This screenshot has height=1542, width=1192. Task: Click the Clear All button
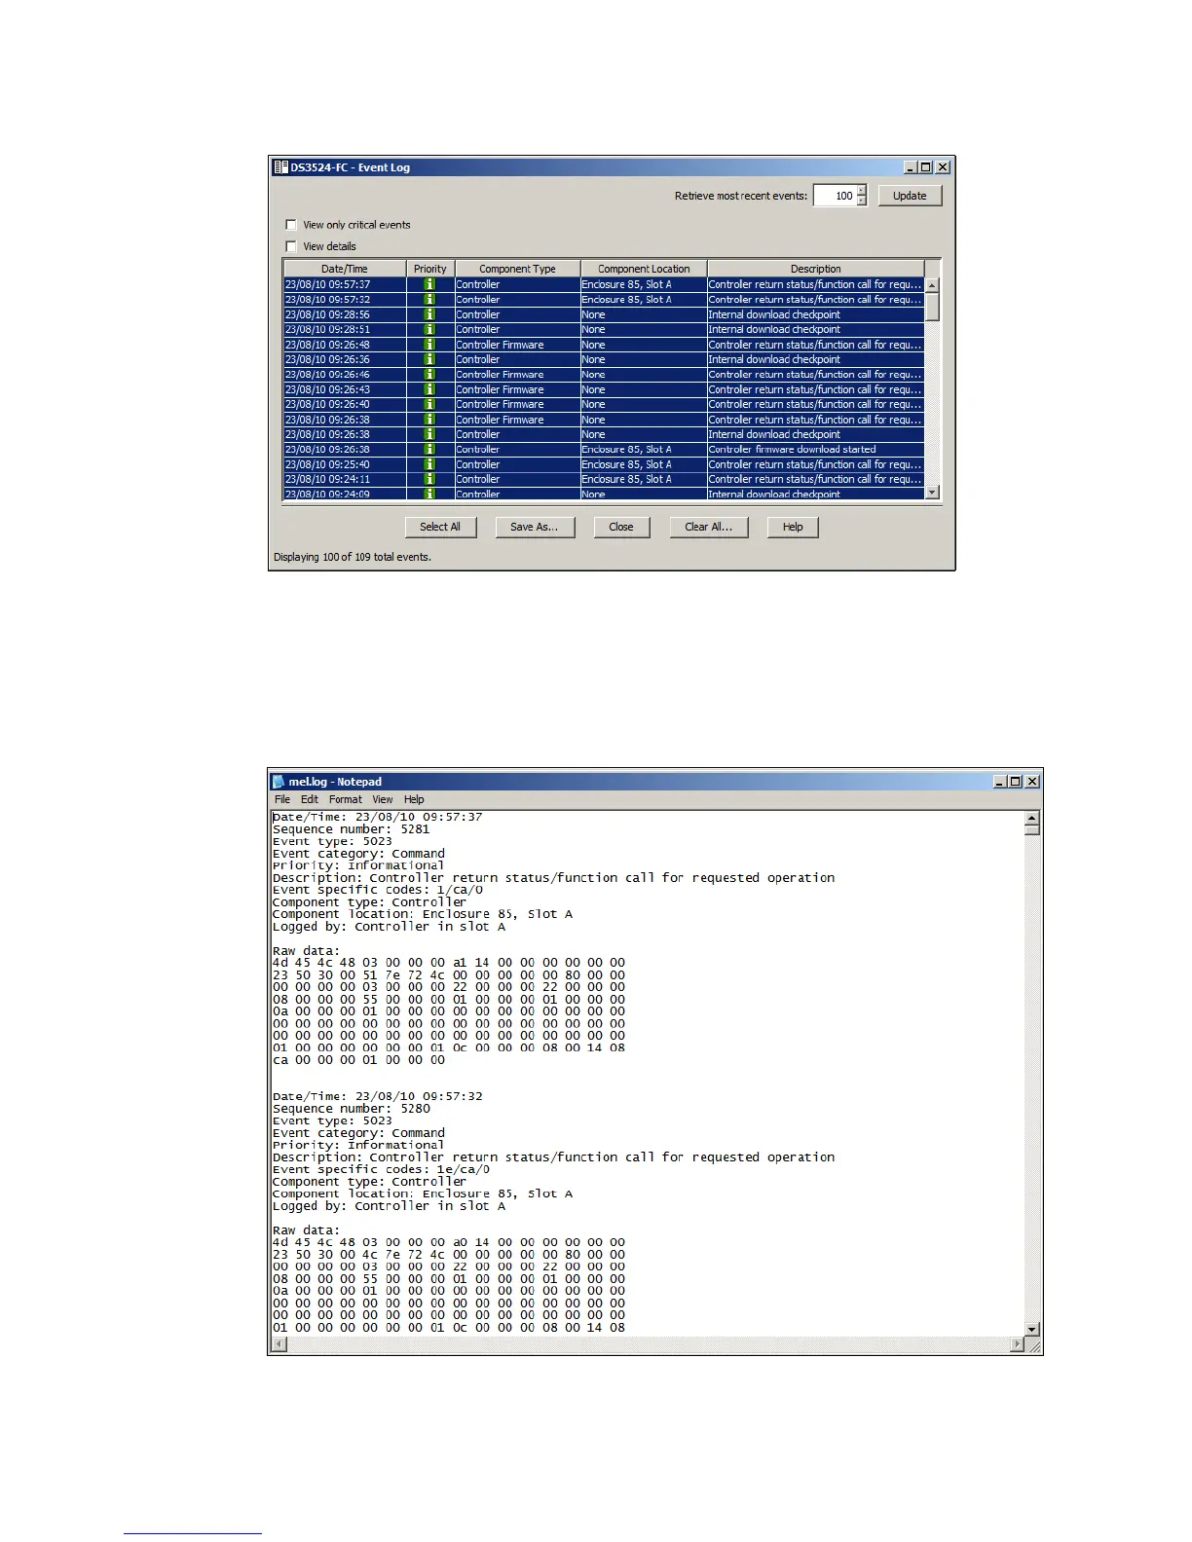(x=708, y=527)
